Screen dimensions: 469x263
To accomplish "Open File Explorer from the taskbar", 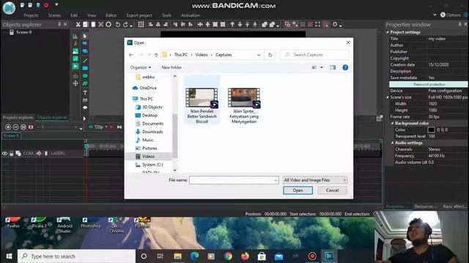I will point(177,256).
